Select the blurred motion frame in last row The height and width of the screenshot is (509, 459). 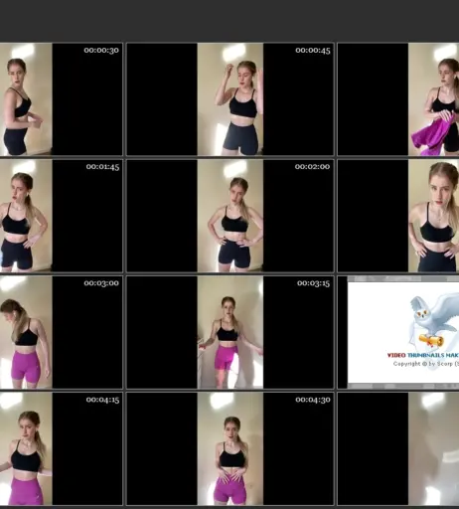pos(433,449)
